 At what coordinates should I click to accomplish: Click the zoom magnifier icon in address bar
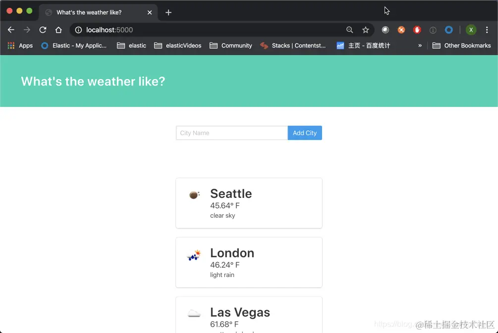(350, 30)
